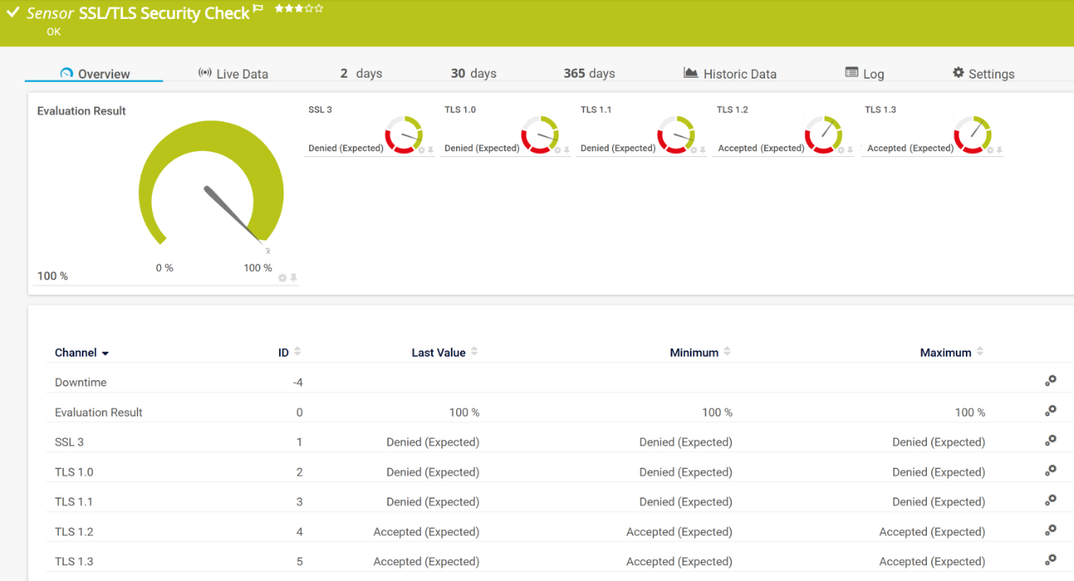Toggle pin on Evaluation Result gauge
Image resolution: width=1074 pixels, height=581 pixels.
point(293,278)
